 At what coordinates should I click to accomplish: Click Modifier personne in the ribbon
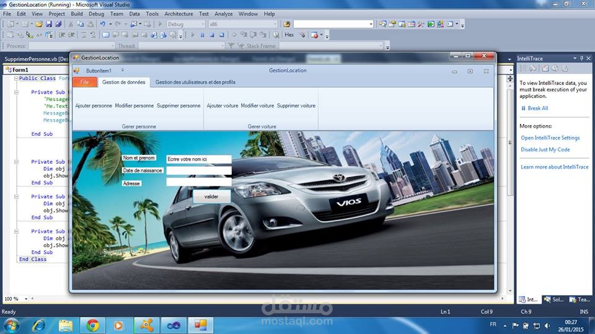pyautogui.click(x=134, y=105)
